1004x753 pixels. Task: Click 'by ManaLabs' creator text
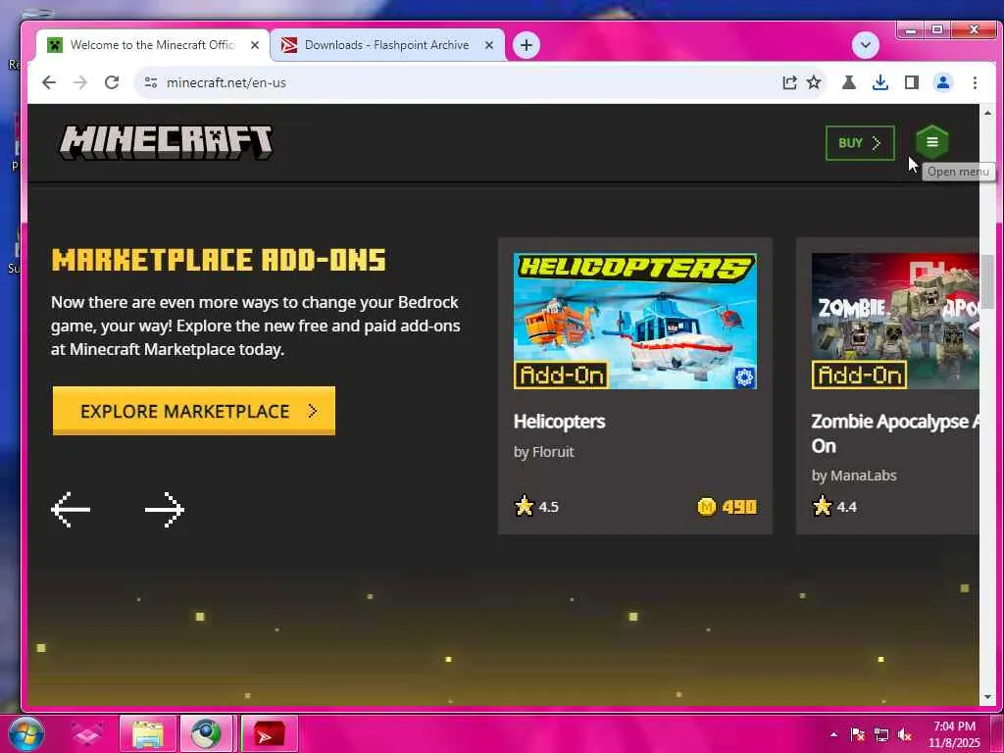(854, 476)
